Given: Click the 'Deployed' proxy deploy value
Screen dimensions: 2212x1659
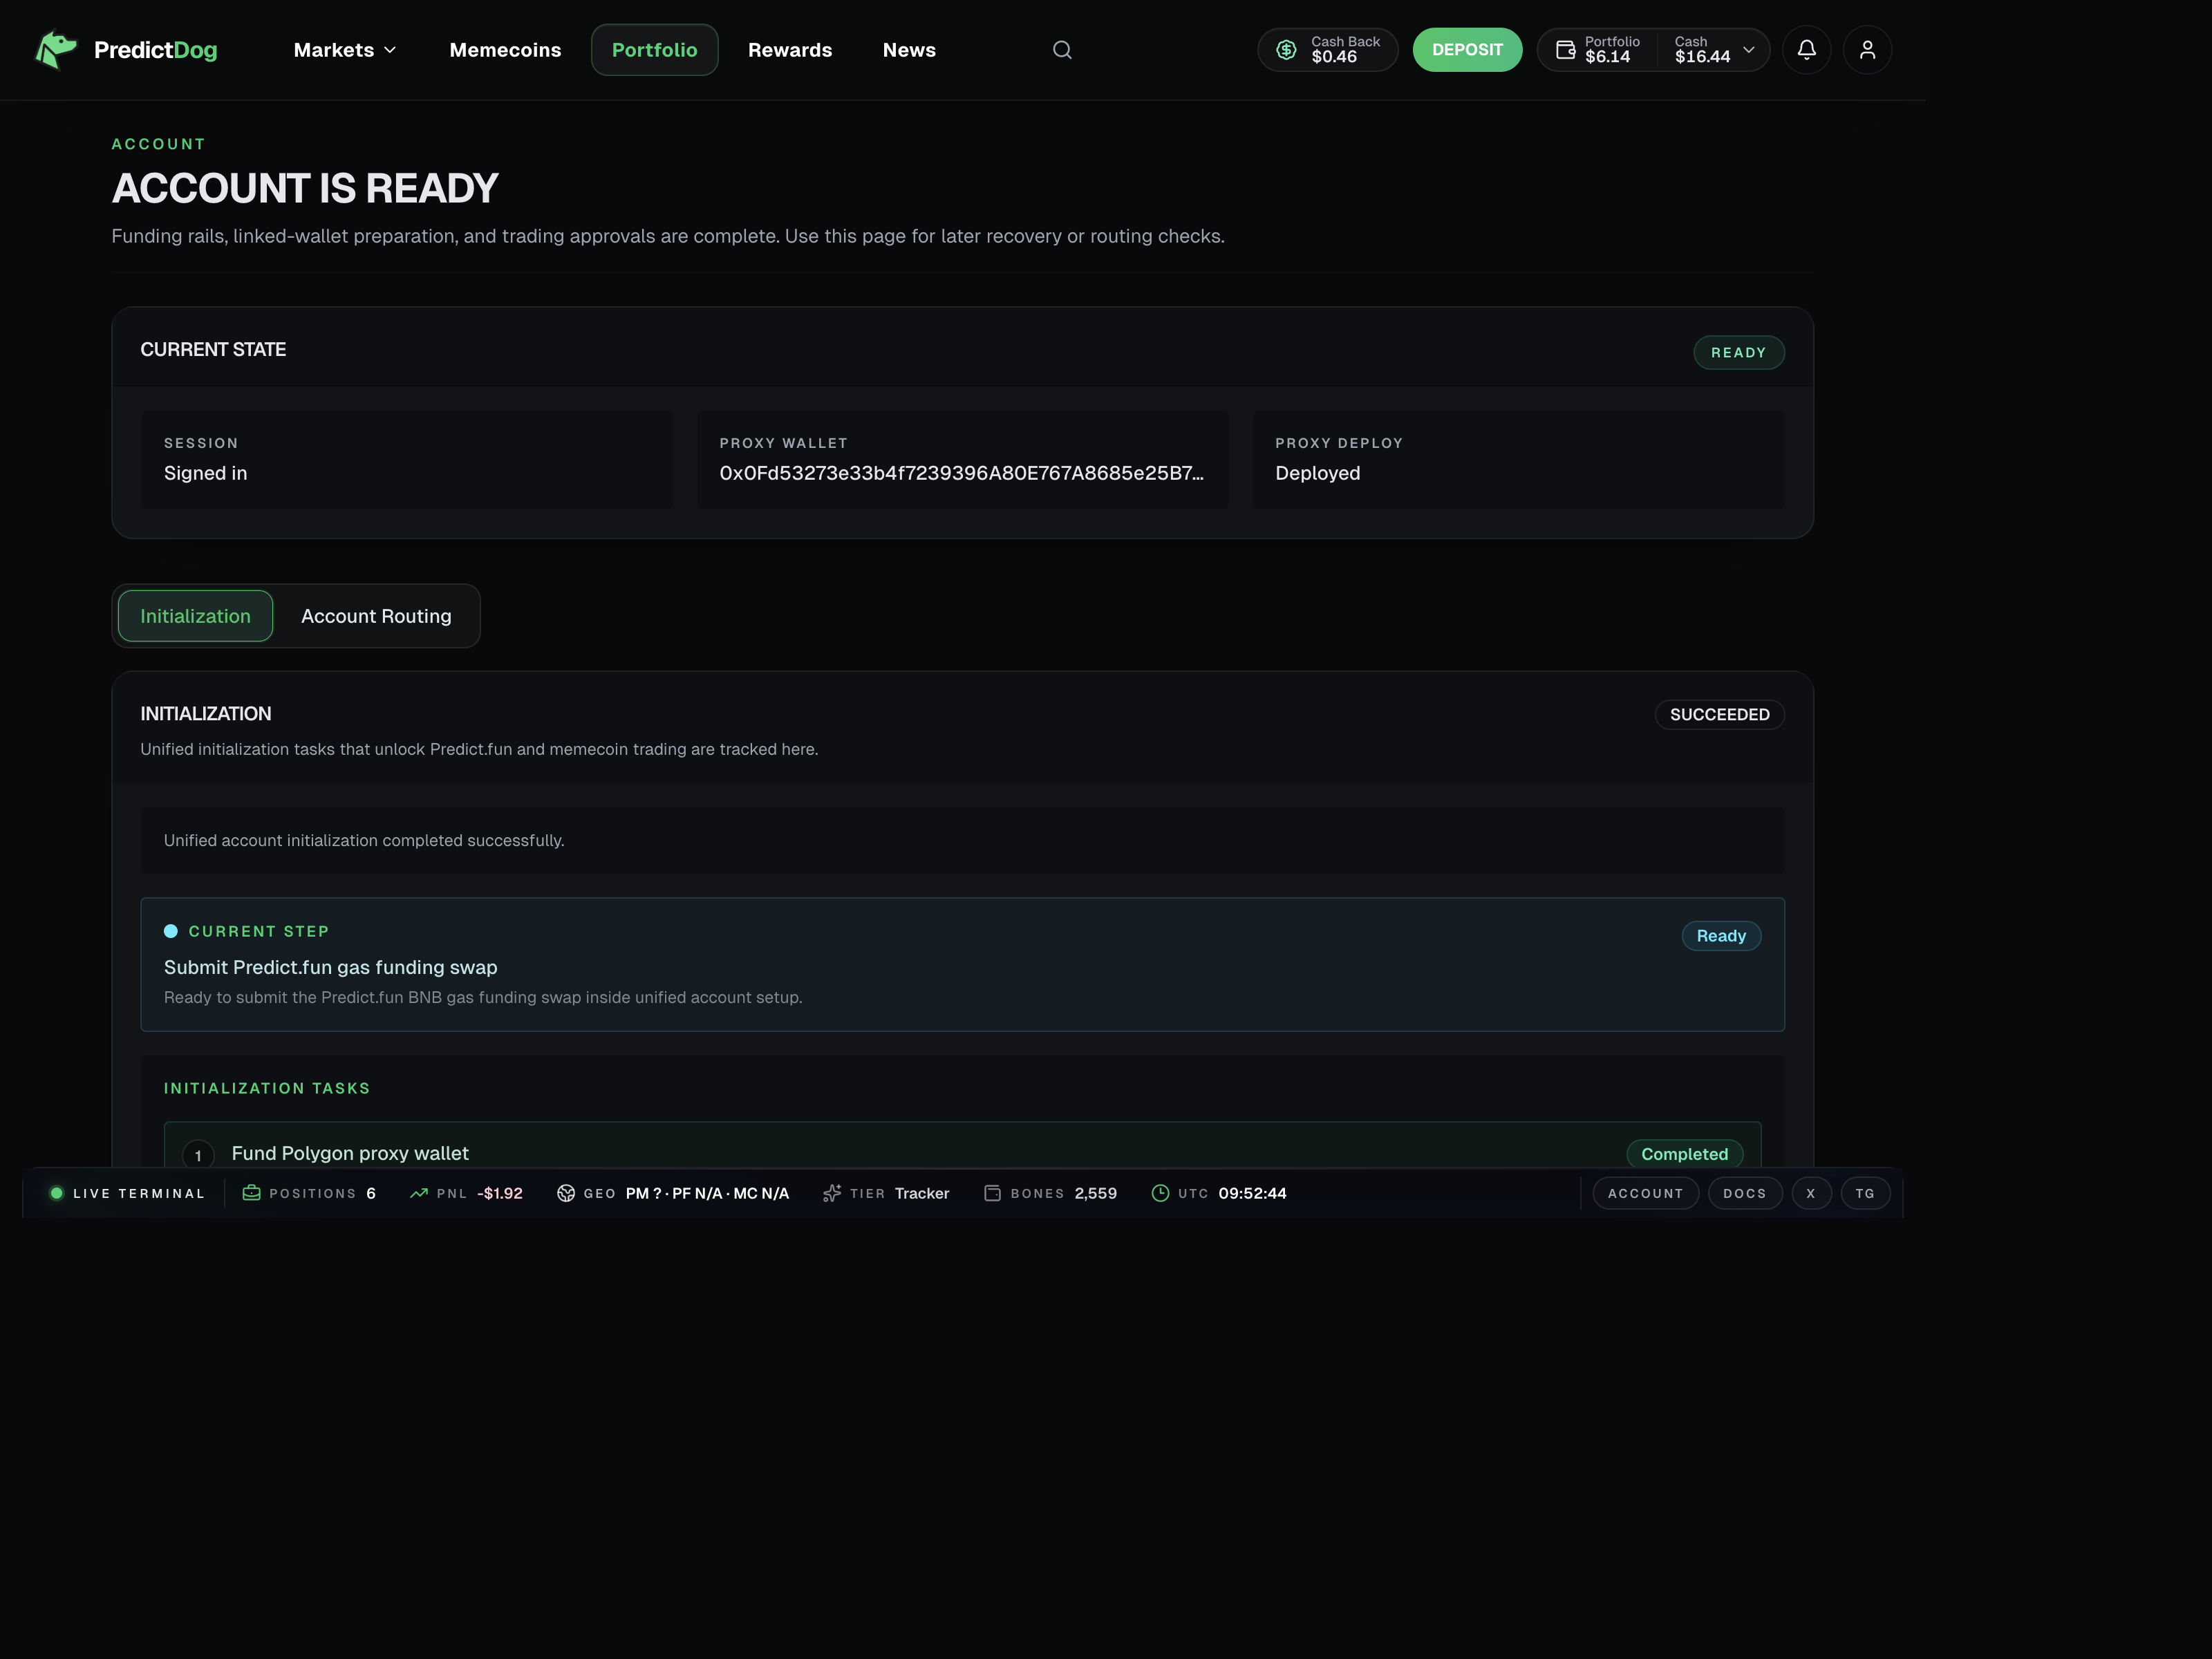Looking at the screenshot, I should [x=1317, y=473].
